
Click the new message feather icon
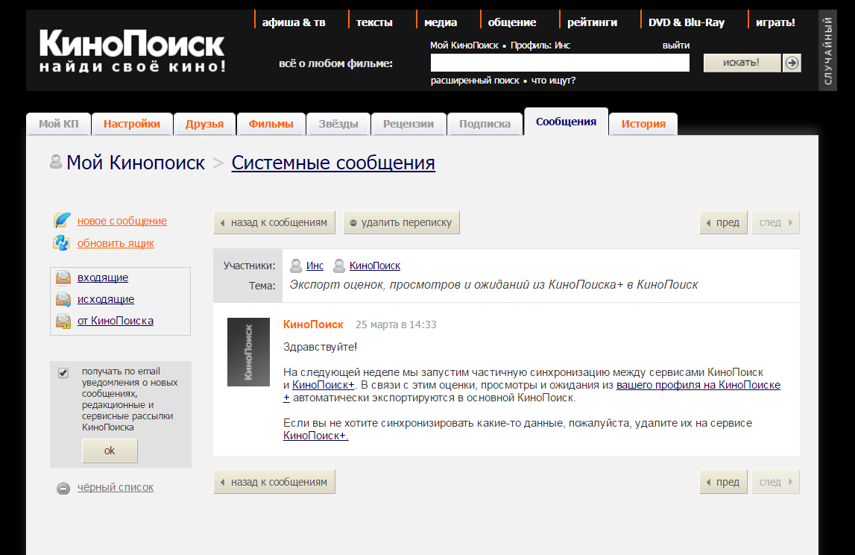coord(62,221)
